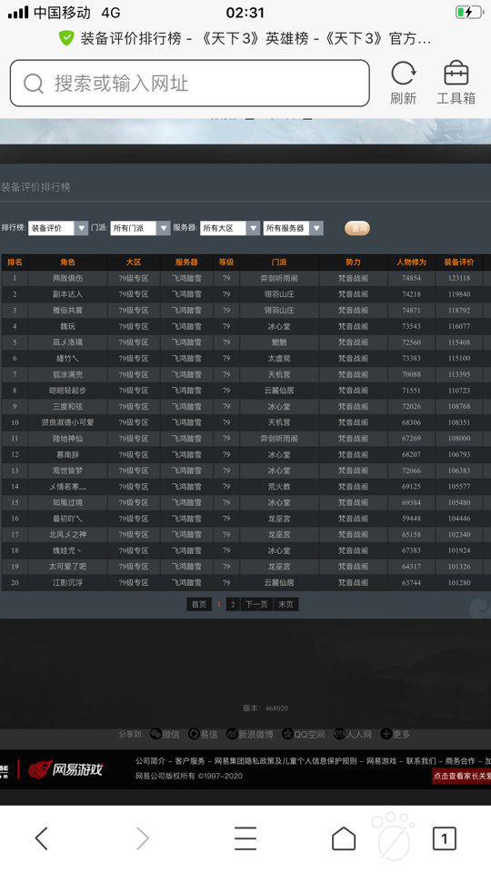Click the 网易游戏 logo
Screen dimensions: 491x872
click(65, 769)
